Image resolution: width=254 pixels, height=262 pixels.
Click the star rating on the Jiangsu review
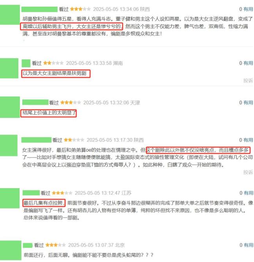(62, 193)
